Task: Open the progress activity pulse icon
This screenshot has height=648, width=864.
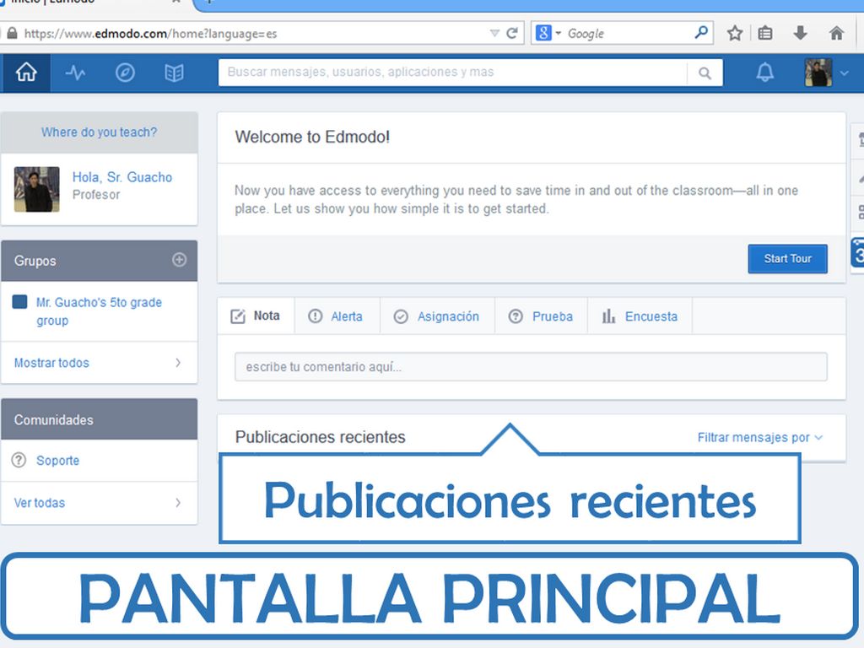Action: (75, 73)
